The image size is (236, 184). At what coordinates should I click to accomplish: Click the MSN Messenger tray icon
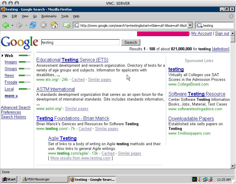(x=210, y=179)
